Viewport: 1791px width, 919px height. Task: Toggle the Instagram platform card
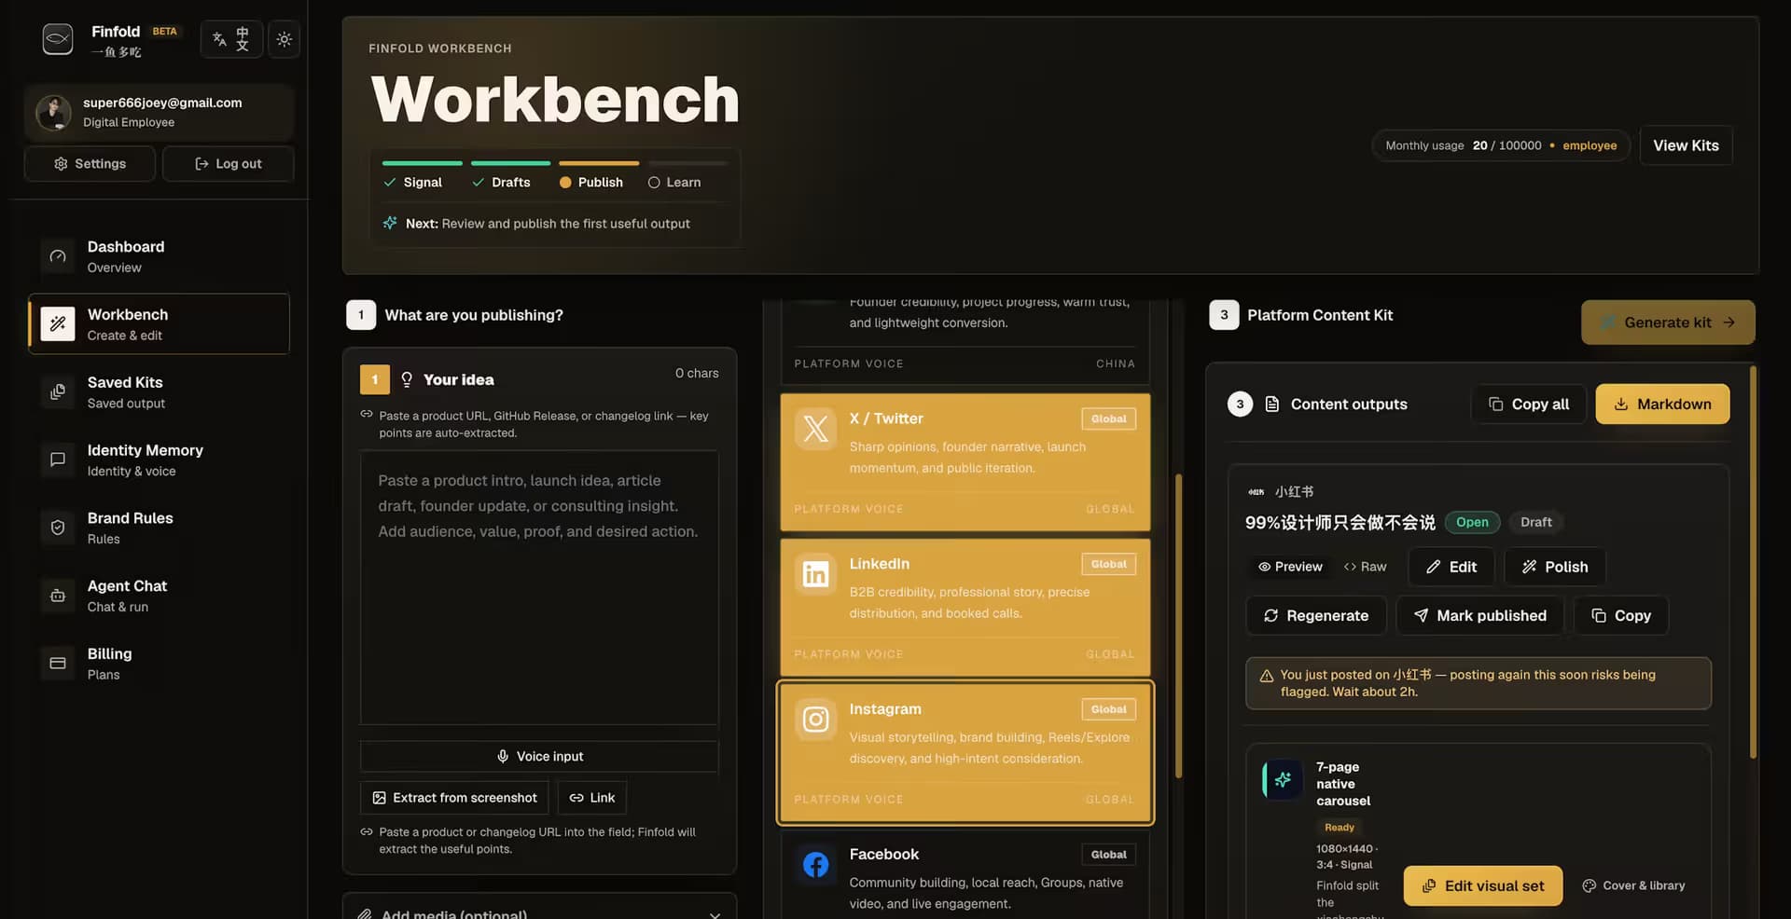pyautogui.click(x=965, y=753)
